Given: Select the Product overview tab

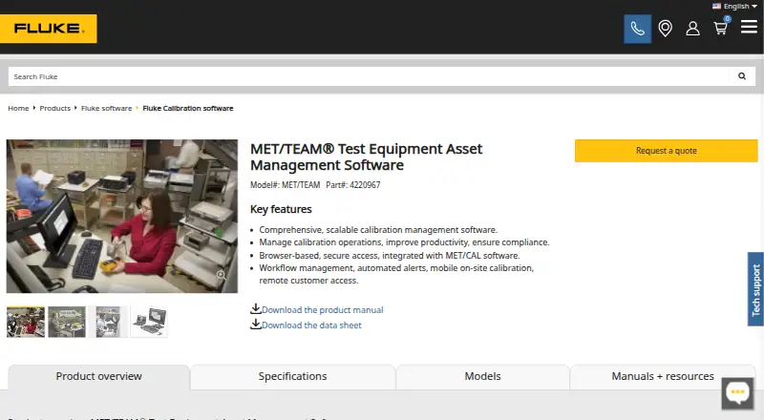Looking at the screenshot, I should click(98, 377).
